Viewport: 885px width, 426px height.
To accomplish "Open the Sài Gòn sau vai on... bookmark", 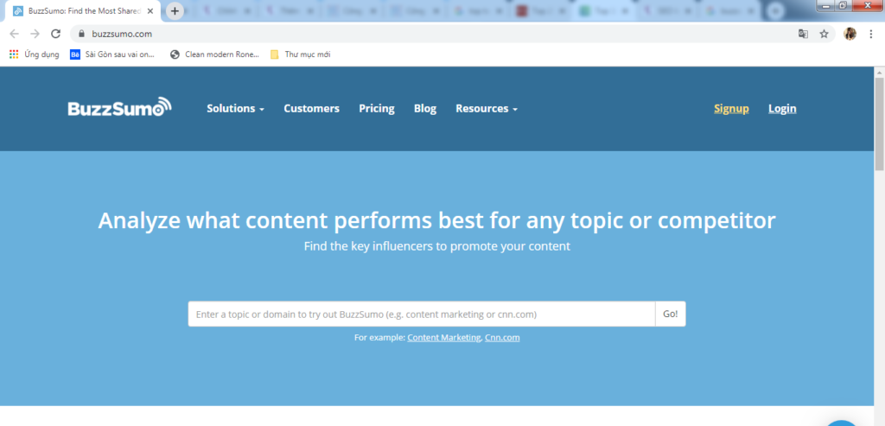I will 111,54.
